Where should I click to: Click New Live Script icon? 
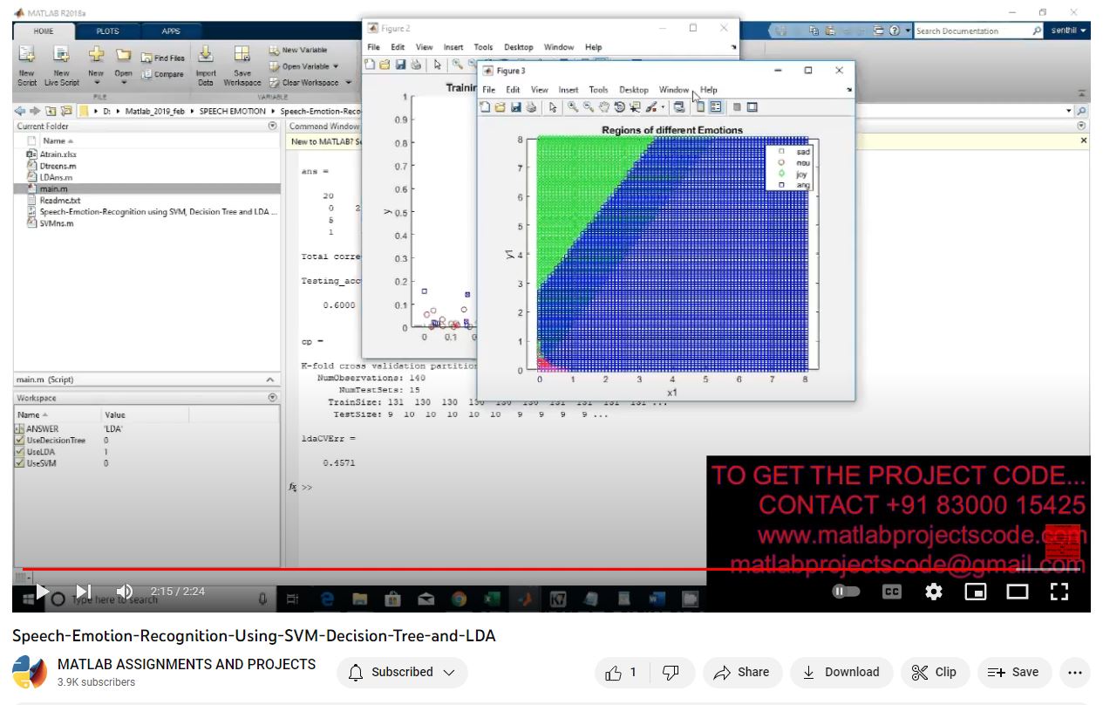[61, 55]
